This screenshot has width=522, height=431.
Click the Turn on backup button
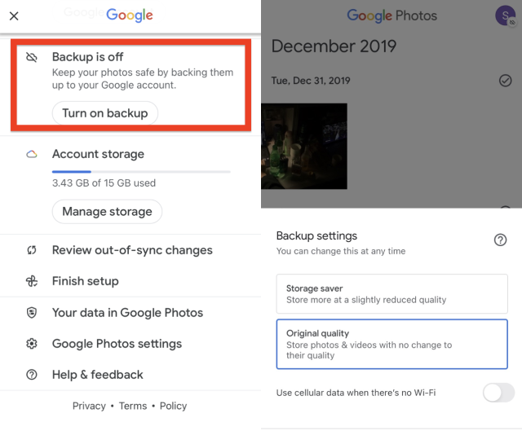coord(105,113)
